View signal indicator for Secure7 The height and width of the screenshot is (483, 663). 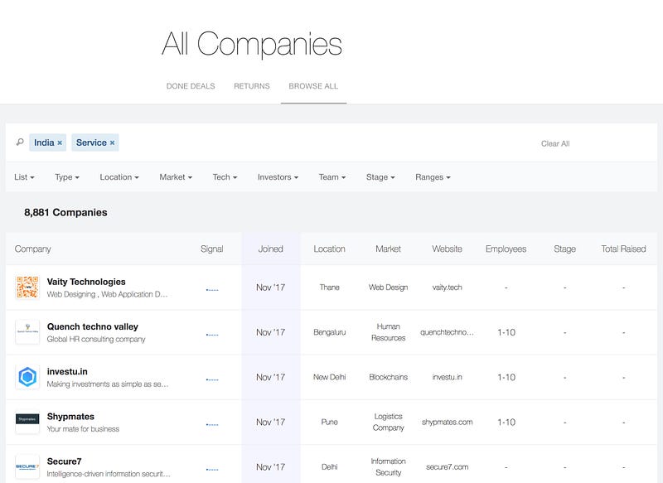[212, 469]
